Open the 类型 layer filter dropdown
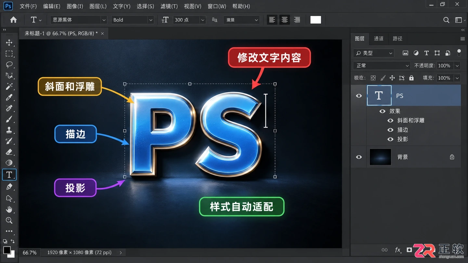 374,53
